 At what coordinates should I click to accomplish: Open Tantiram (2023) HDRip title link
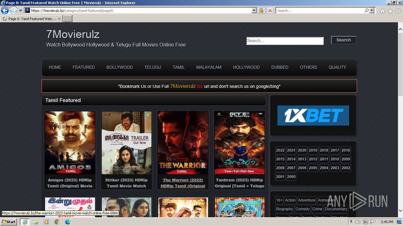pos(239,183)
